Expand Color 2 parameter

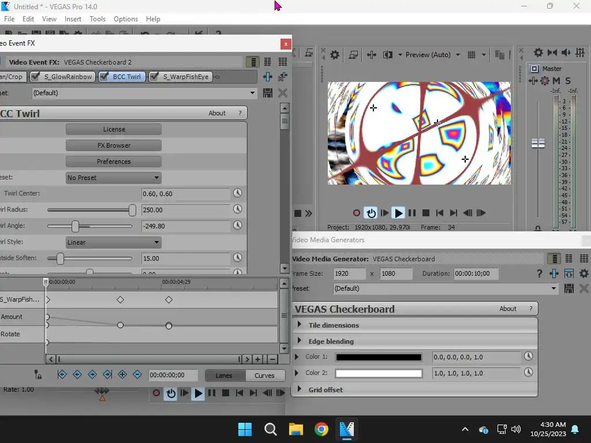(296, 373)
